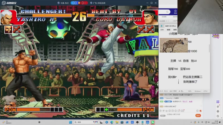The width and height of the screenshot is (223, 125).
Task: Click the megaphone icon in the chat toolbar
Action: click(x=163, y=111)
